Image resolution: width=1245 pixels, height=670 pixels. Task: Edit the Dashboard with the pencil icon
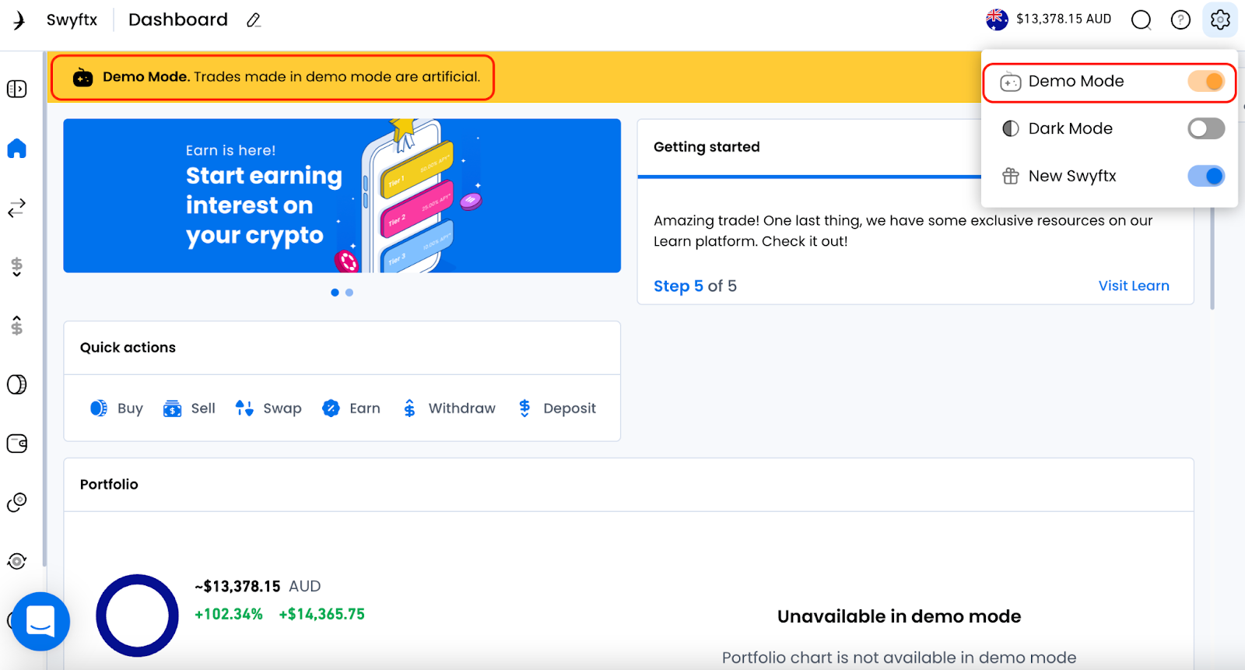click(x=254, y=20)
